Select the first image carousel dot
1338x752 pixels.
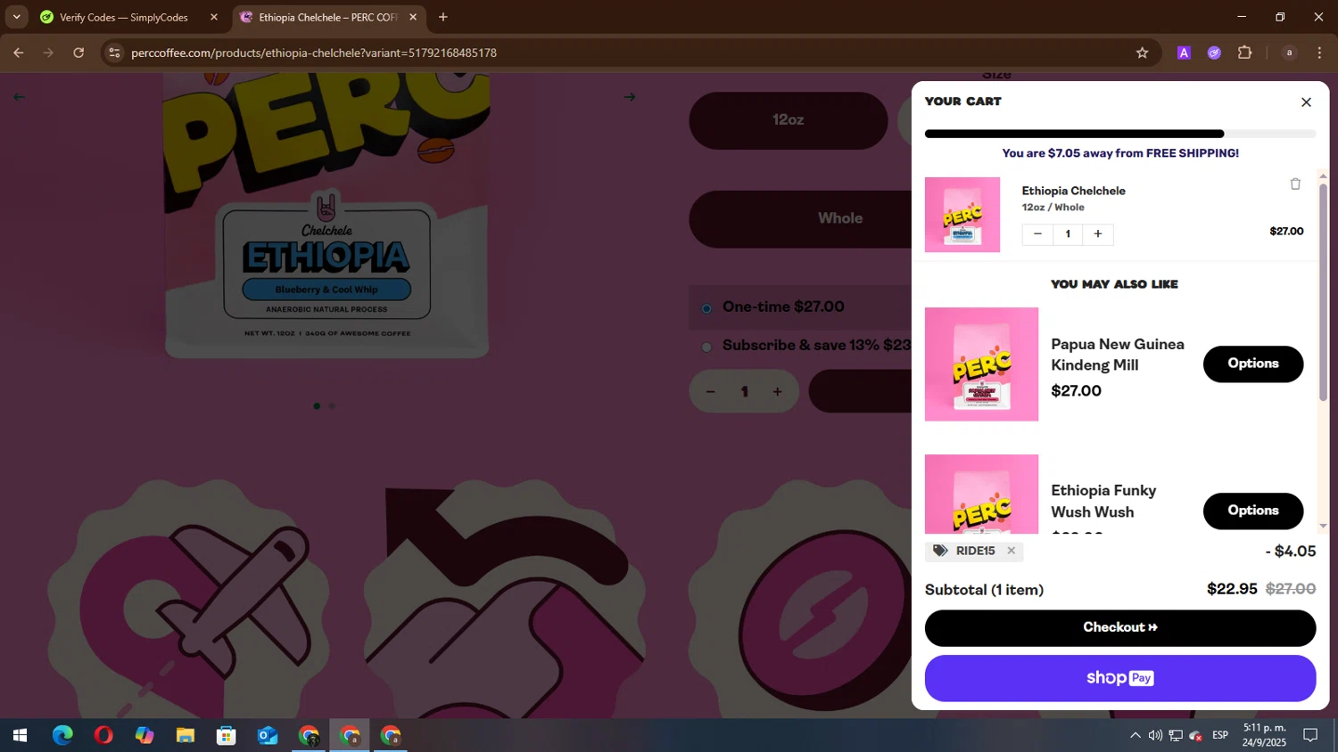(x=317, y=406)
